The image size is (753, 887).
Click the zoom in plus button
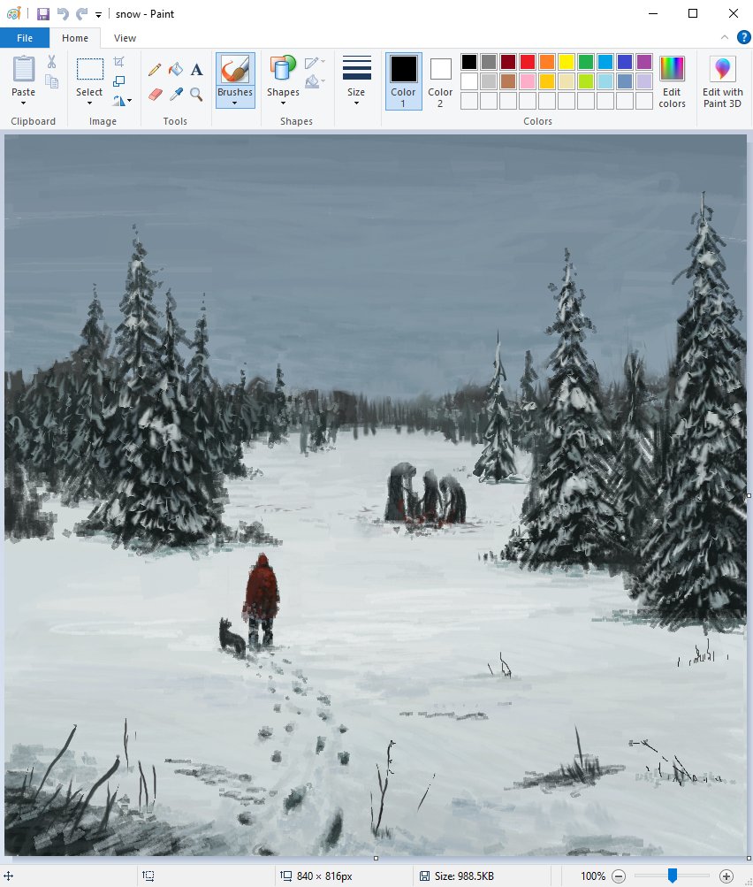pyautogui.click(x=726, y=876)
